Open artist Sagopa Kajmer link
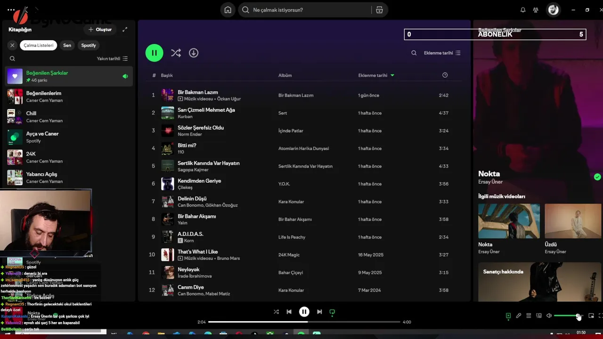This screenshot has width=603, height=339. coord(193,170)
